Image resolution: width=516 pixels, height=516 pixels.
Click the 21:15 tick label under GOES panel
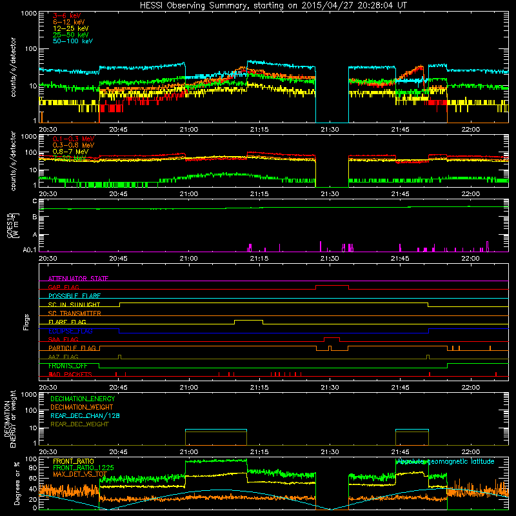259,259
